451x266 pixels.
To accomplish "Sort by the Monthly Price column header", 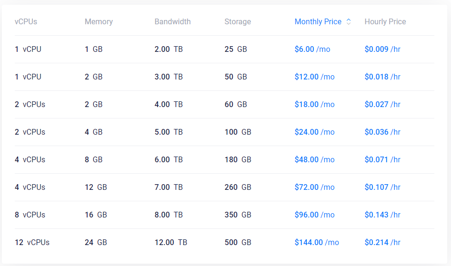I will coord(318,21).
